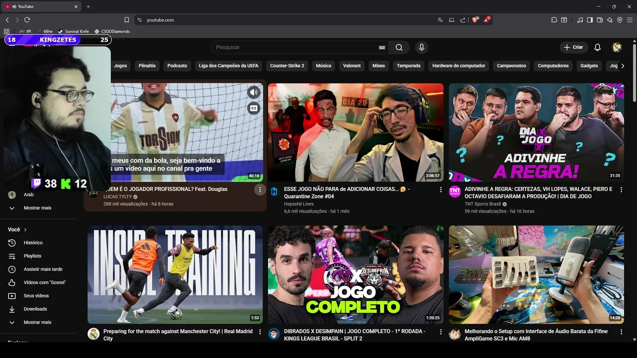The height and width of the screenshot is (358, 637).
Task: Open the apps grid in bookmarks bar
Action: pos(6,31)
